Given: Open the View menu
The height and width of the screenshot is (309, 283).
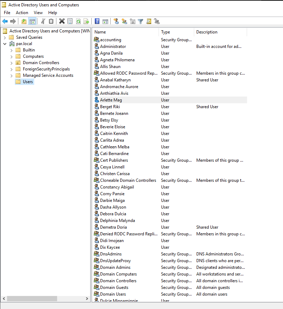Looking at the screenshot, I should (x=38, y=13).
